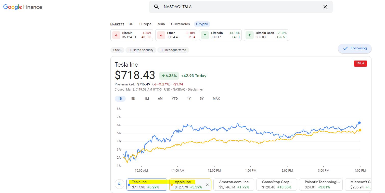Image resolution: width=385 pixels, height=193 pixels.
Task: Select the Currencies markets tab
Action: coord(180,24)
